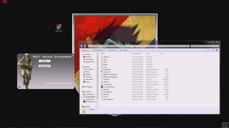Viewport: 229px width, 128px height.
Task: Select iw4m.dll file icon
Action: [102, 82]
